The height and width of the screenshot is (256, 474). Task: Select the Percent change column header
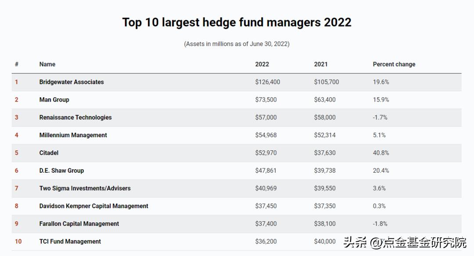(394, 64)
